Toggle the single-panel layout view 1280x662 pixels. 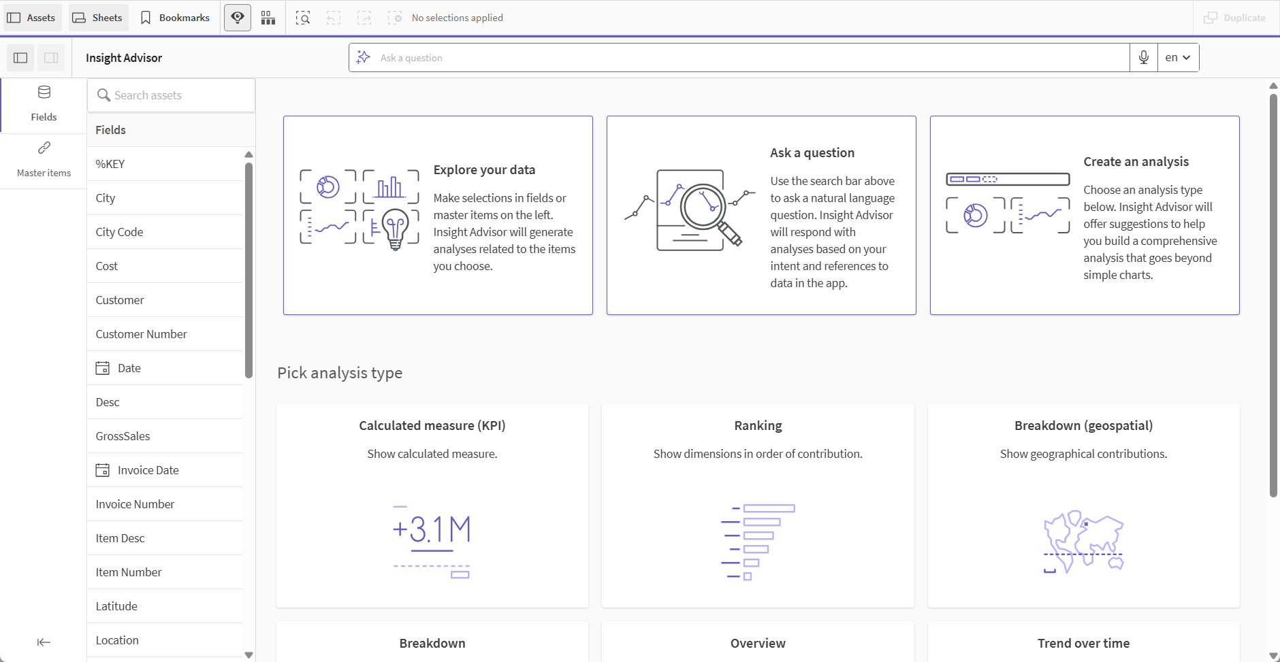[x=19, y=57]
